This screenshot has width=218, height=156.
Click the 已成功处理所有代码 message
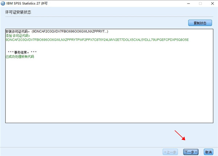(x=20, y=57)
